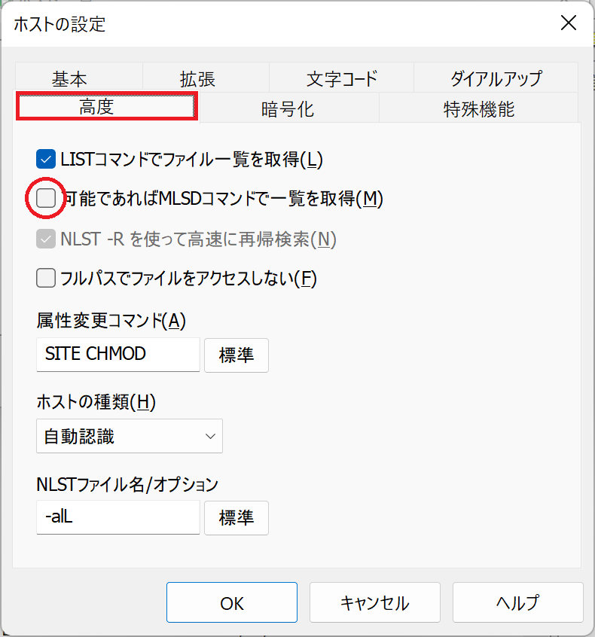Go to the ダイアルアップ tab
This screenshot has height=637, width=595.
(496, 78)
